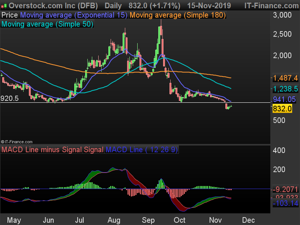Select the Price legend label
Screen dimensions: 300x225
(10, 15)
